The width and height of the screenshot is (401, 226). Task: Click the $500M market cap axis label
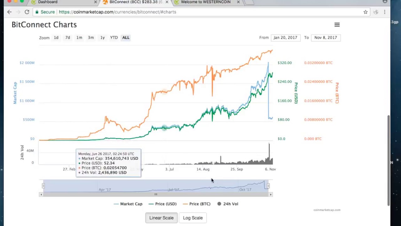tap(29, 120)
